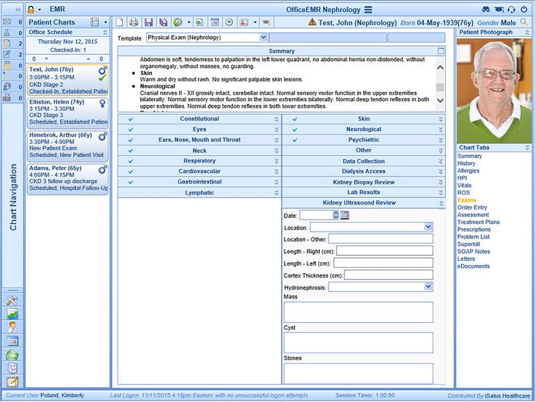Open the Template dropdown
Image resolution: width=535 pixels, height=402 pixels.
click(x=263, y=38)
